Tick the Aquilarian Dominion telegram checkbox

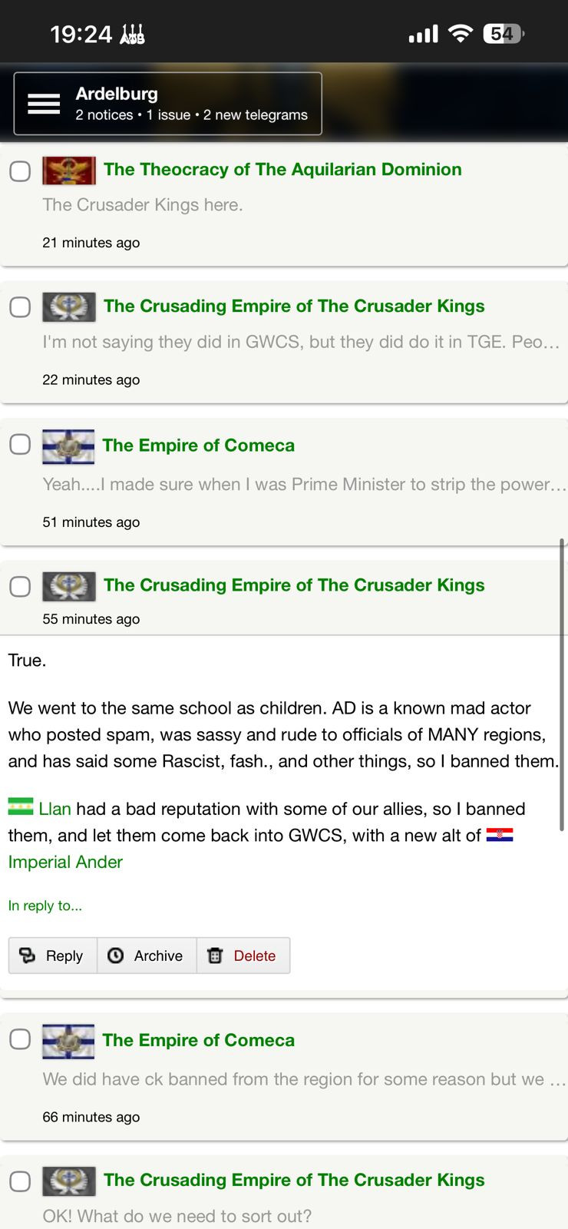(20, 171)
